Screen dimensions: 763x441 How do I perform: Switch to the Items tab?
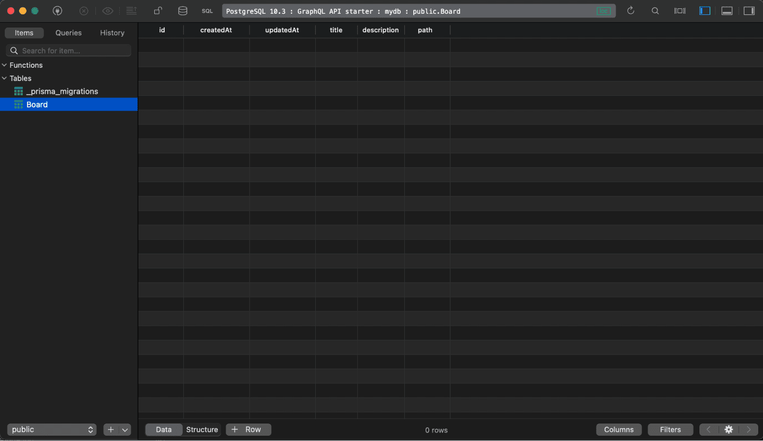[x=24, y=33]
